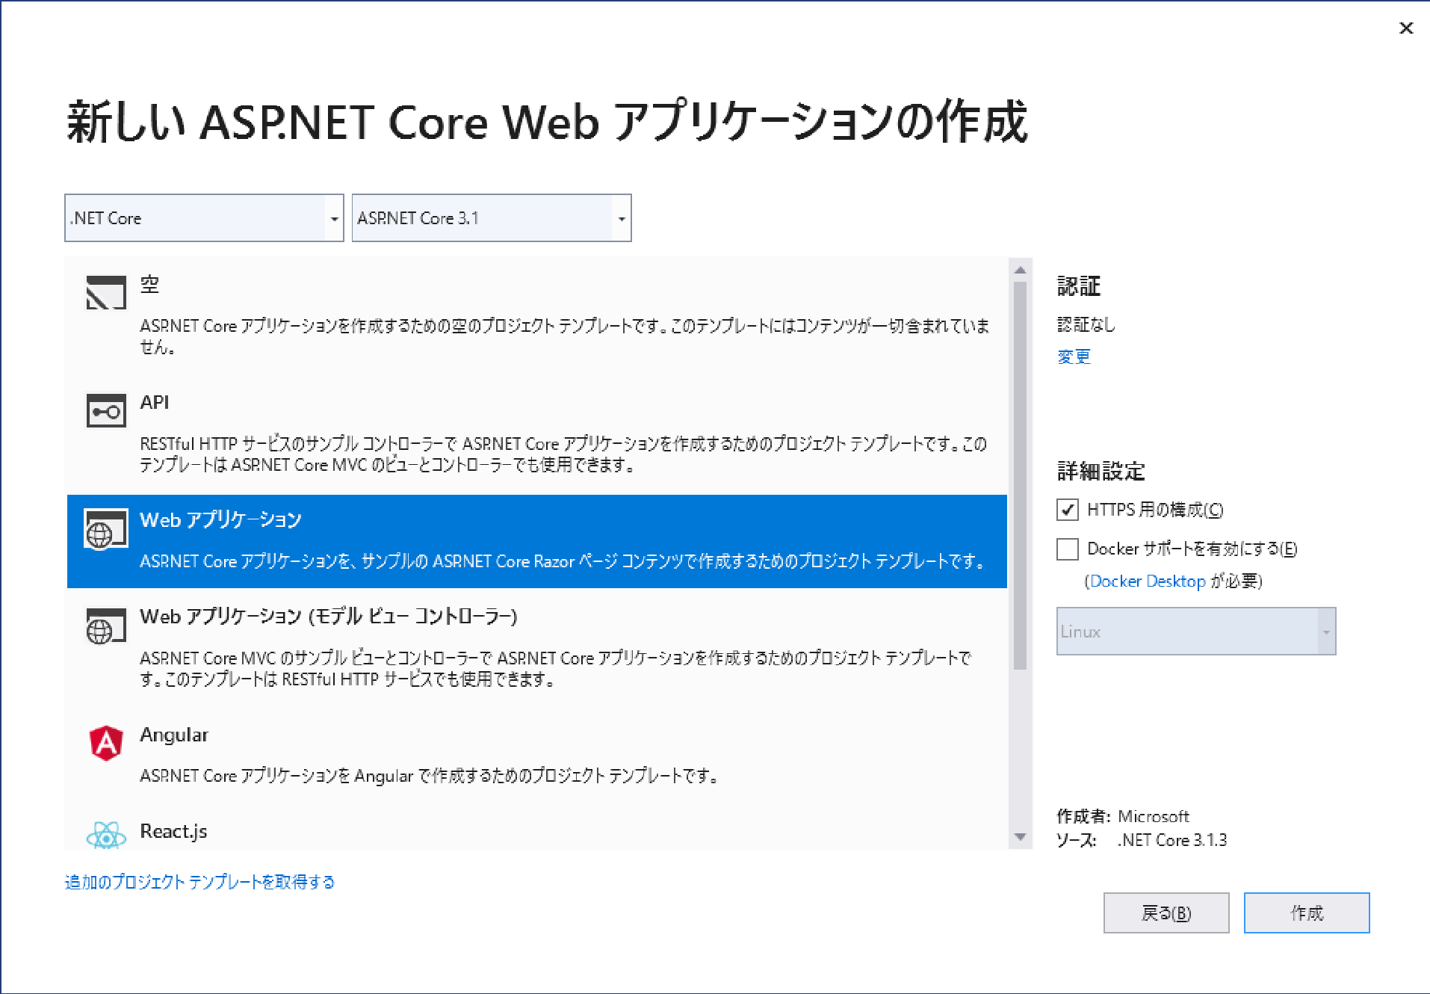The image size is (1430, 994).
Task: Close the dialog with the X icon
Action: pos(1405,28)
